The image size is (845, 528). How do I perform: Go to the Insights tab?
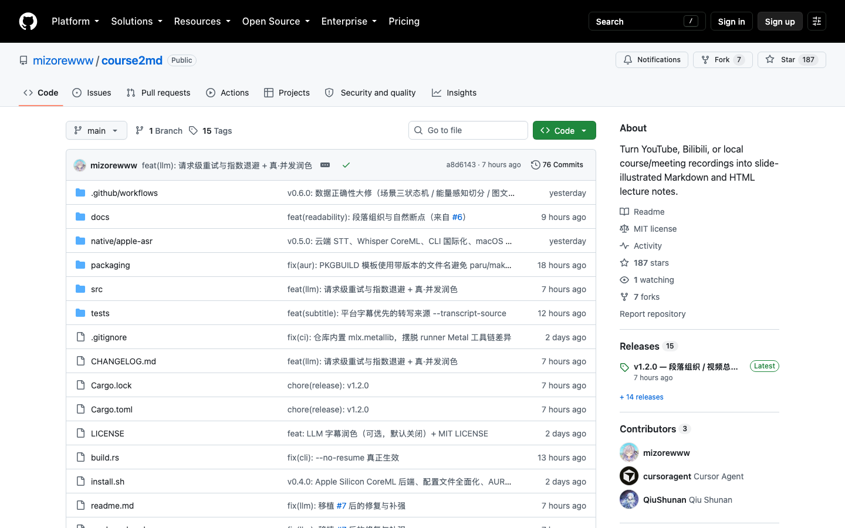click(x=454, y=93)
